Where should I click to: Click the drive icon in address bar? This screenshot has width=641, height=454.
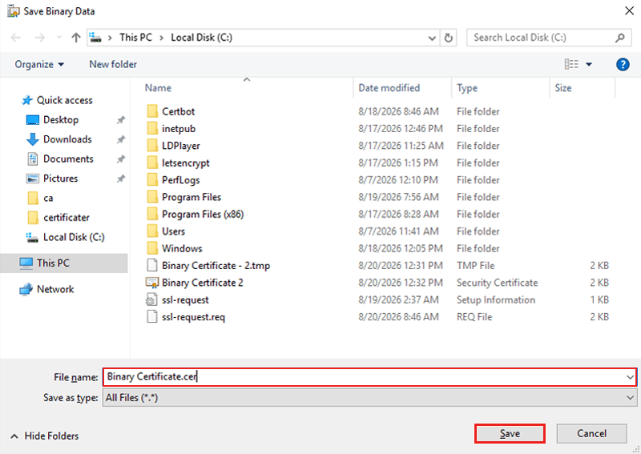pos(95,37)
